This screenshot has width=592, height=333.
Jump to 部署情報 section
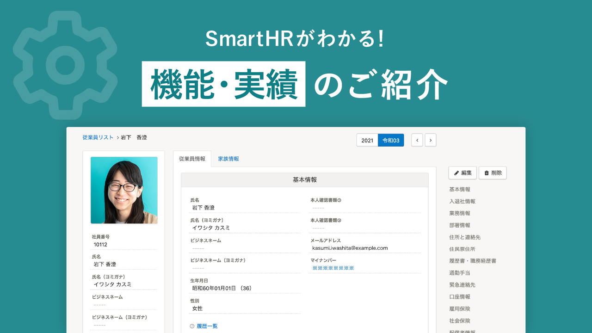460,226
